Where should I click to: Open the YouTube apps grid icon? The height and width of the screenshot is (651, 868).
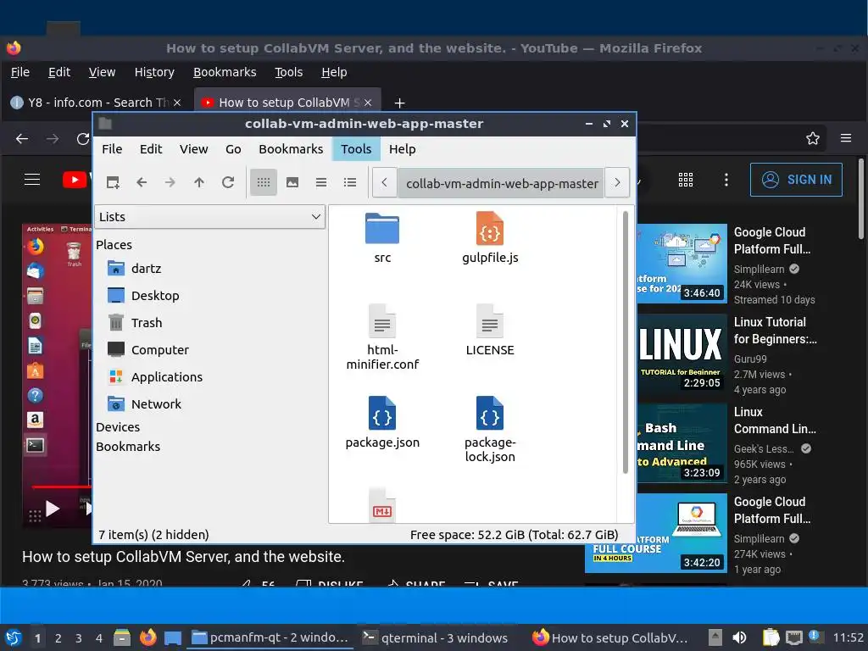(x=685, y=180)
